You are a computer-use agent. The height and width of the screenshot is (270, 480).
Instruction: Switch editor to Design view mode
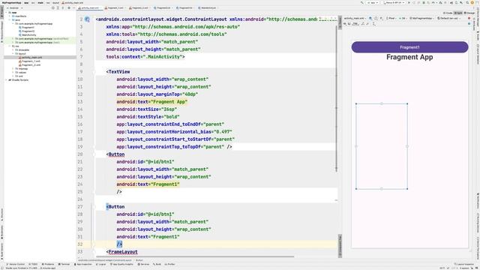coord(469,13)
